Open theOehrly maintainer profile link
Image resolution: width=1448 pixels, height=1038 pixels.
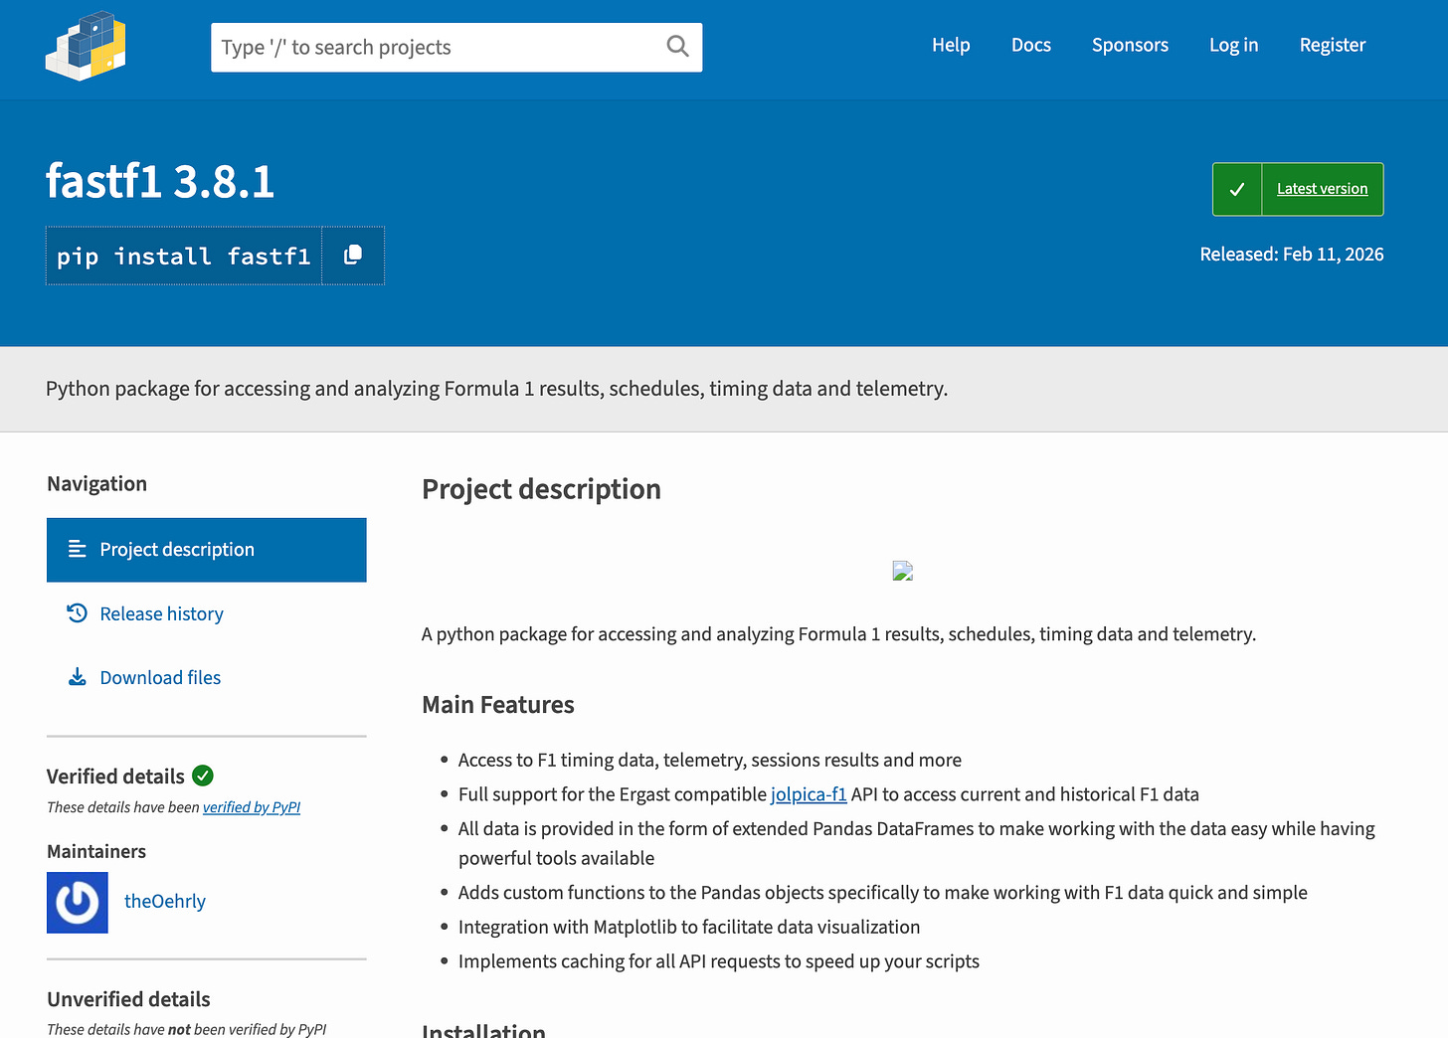click(x=165, y=901)
